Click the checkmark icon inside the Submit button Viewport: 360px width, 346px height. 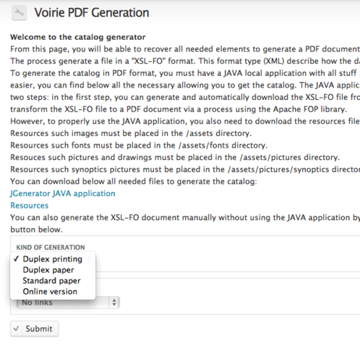tap(16, 329)
